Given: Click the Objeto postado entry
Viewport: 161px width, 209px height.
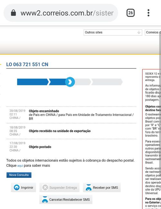Looking at the screenshot, I should pyautogui.click(x=40, y=147).
